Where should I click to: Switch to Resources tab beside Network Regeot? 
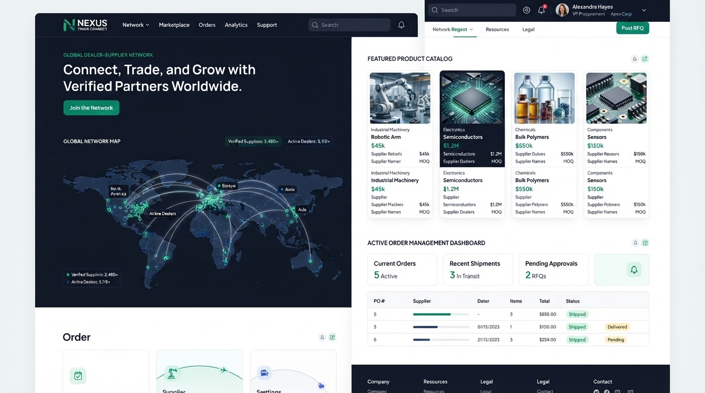point(497,29)
